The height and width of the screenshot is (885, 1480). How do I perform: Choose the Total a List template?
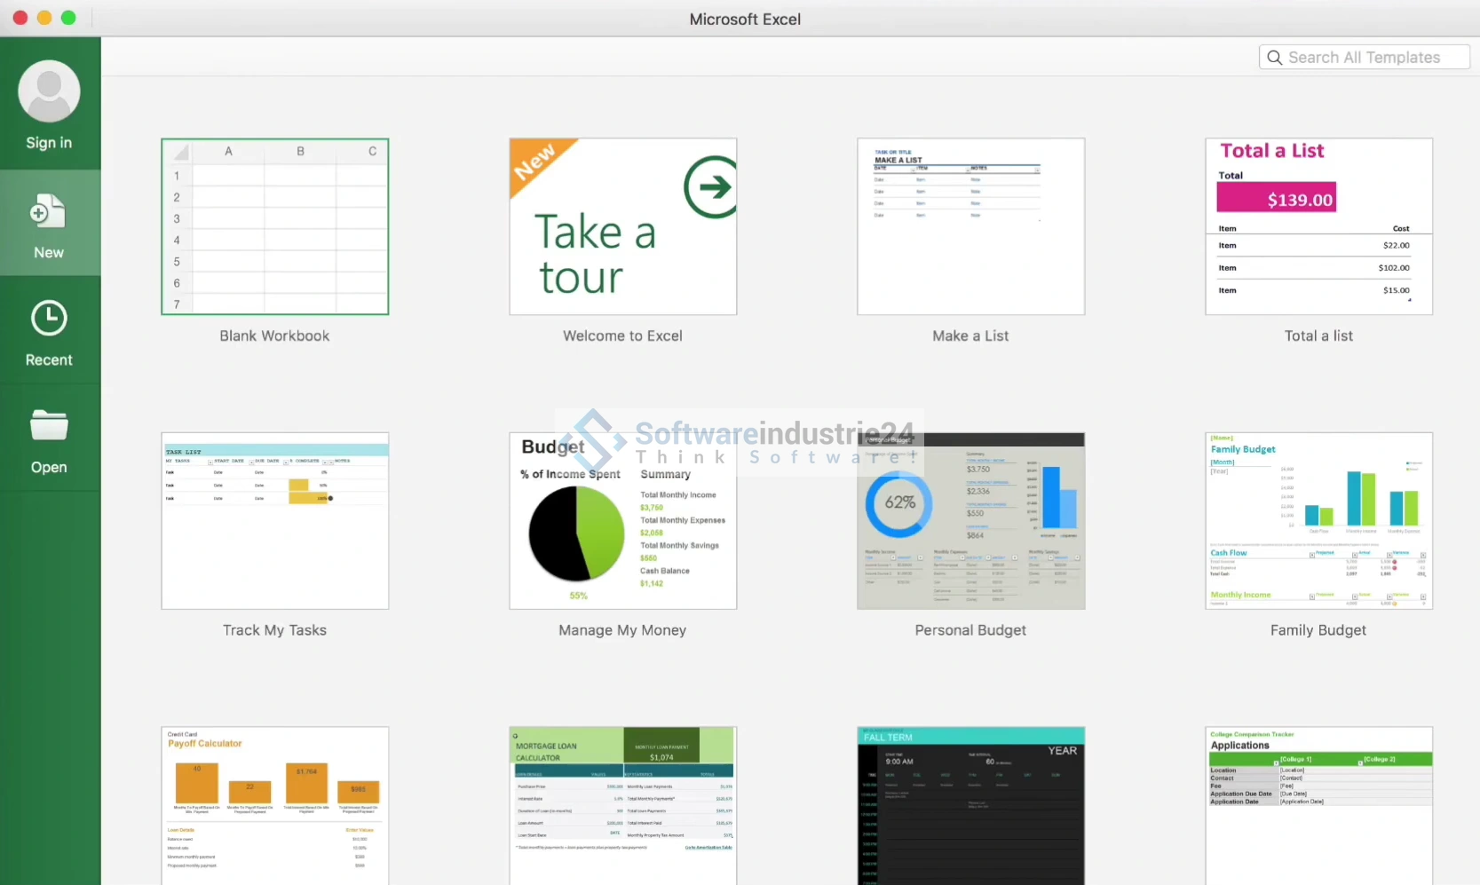click(1318, 226)
